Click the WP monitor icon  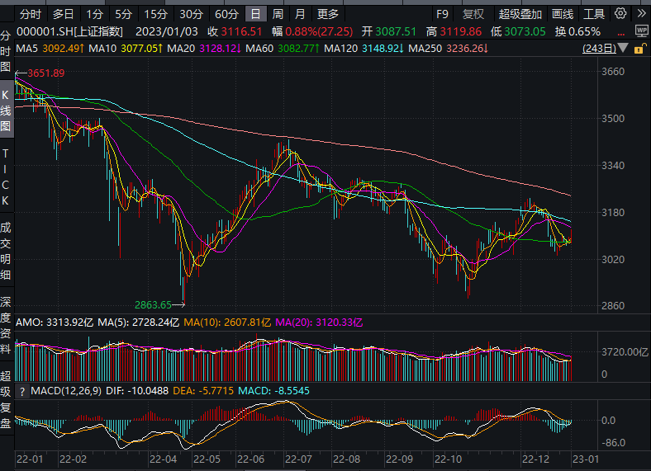tap(640, 31)
